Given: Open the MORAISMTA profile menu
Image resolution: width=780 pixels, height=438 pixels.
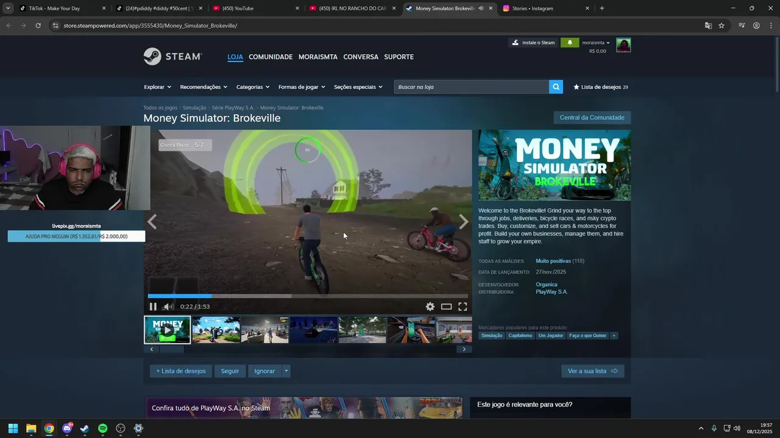Looking at the screenshot, I should 318,57.
